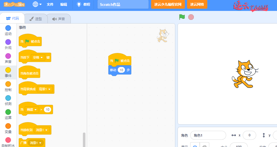Open the 文件 menu

[x=50, y=4]
